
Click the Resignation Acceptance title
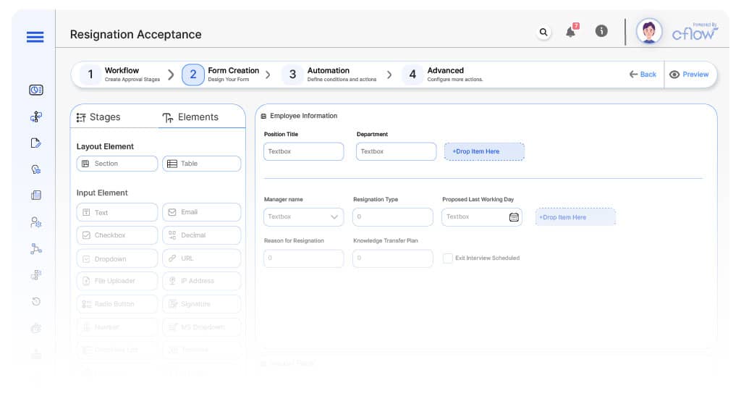(135, 35)
